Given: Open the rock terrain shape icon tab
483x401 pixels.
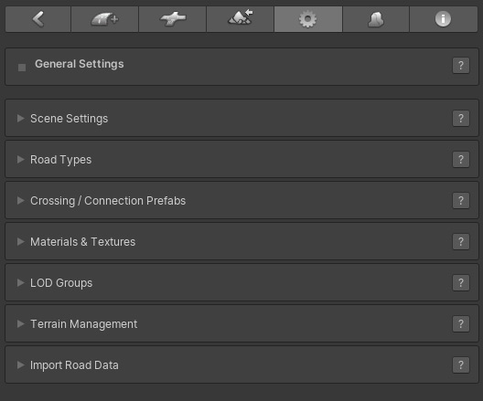Looking at the screenshot, I should [x=376, y=19].
